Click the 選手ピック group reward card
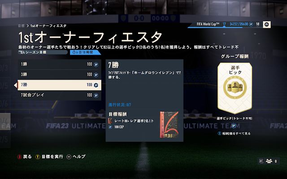Screen dimensions: 287x179 (x=235, y=88)
